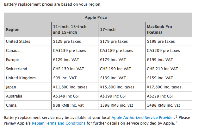Open the Apple Authorized Service Provider link
The height and width of the screenshot is (129, 198).
point(143,118)
